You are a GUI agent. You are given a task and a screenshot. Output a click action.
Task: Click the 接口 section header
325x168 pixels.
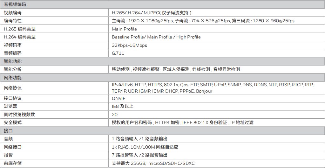click(x=8, y=131)
